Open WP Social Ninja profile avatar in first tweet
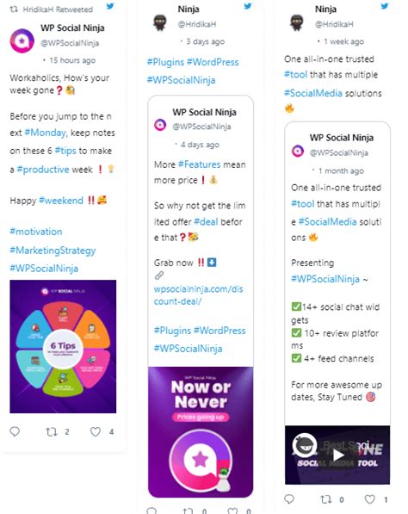Viewport: 408px width, 514px height. 22,41
